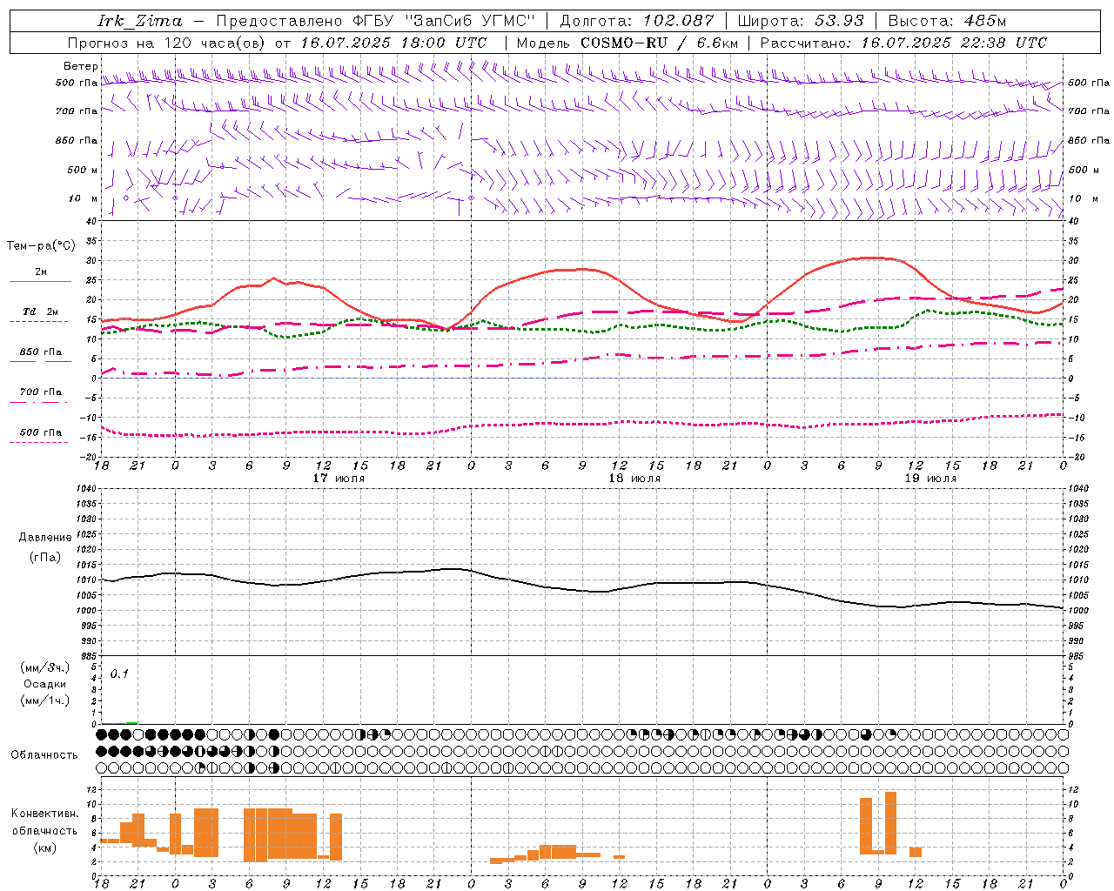This screenshot has width=1114, height=891.
Task: Click the model name 'COSMO-RU / 6.6км'
Action: click(660, 43)
